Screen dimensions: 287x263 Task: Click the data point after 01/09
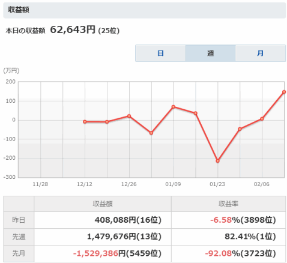tap(196, 113)
